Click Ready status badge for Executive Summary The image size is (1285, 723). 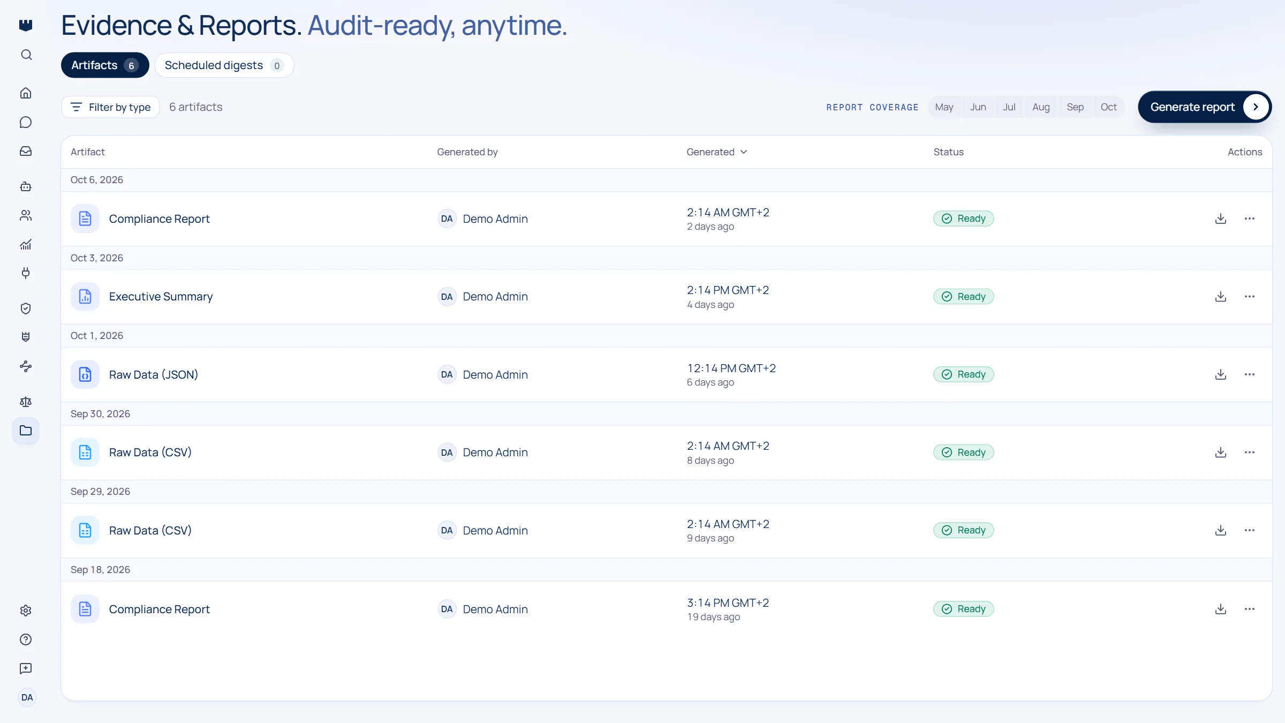coord(964,297)
